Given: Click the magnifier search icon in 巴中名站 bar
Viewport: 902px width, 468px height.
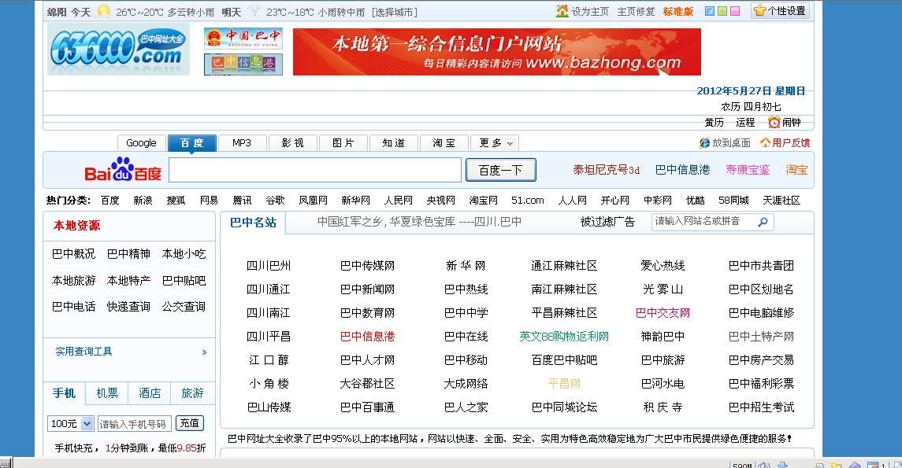Looking at the screenshot, I should click(763, 222).
